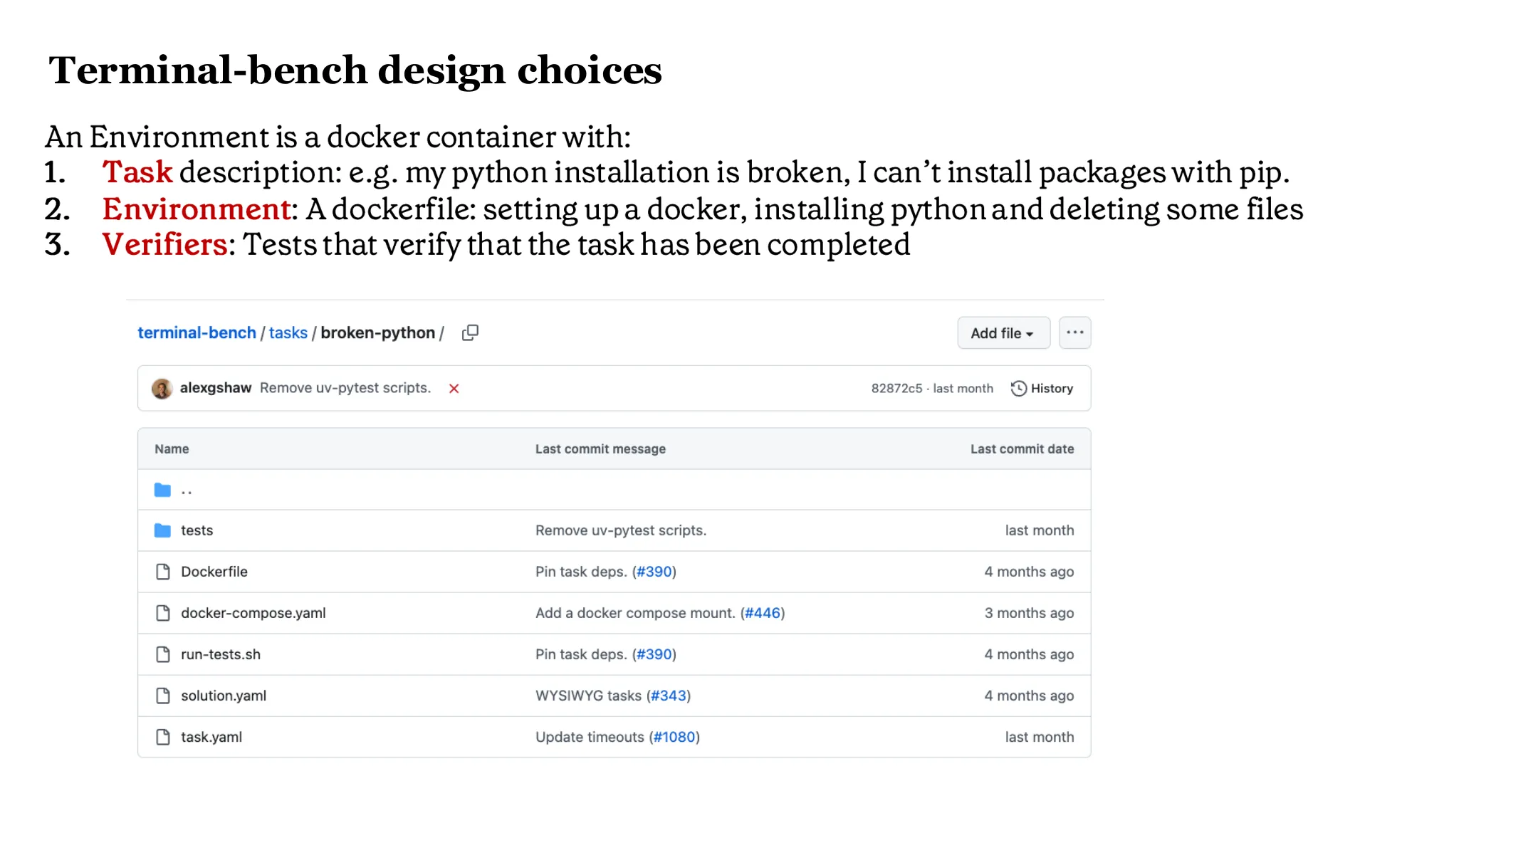Click the 'Last commit message' column header

click(600, 449)
